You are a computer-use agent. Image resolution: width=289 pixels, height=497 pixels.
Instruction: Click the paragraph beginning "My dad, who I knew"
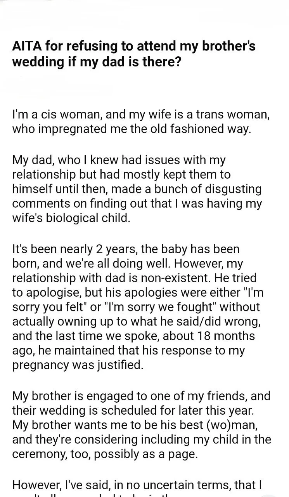[137, 188]
